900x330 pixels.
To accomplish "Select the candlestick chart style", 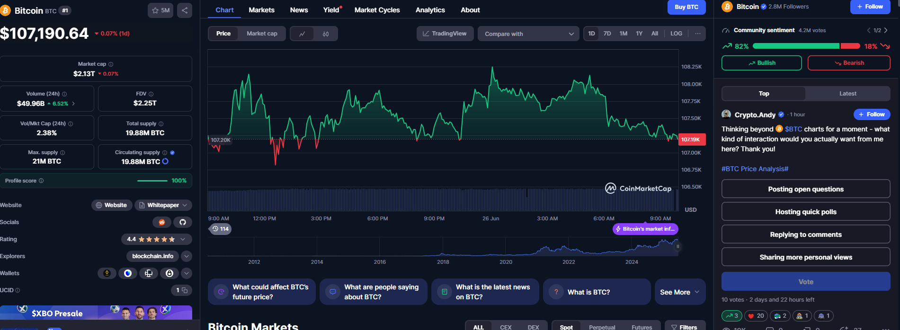I will tap(326, 34).
